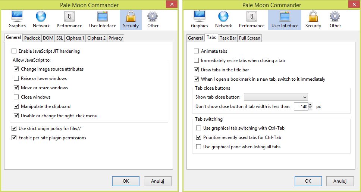Image resolution: width=361 pixels, height=192 pixels.
Task: Open the Ciphers 2 tab
Action: (x=96, y=38)
